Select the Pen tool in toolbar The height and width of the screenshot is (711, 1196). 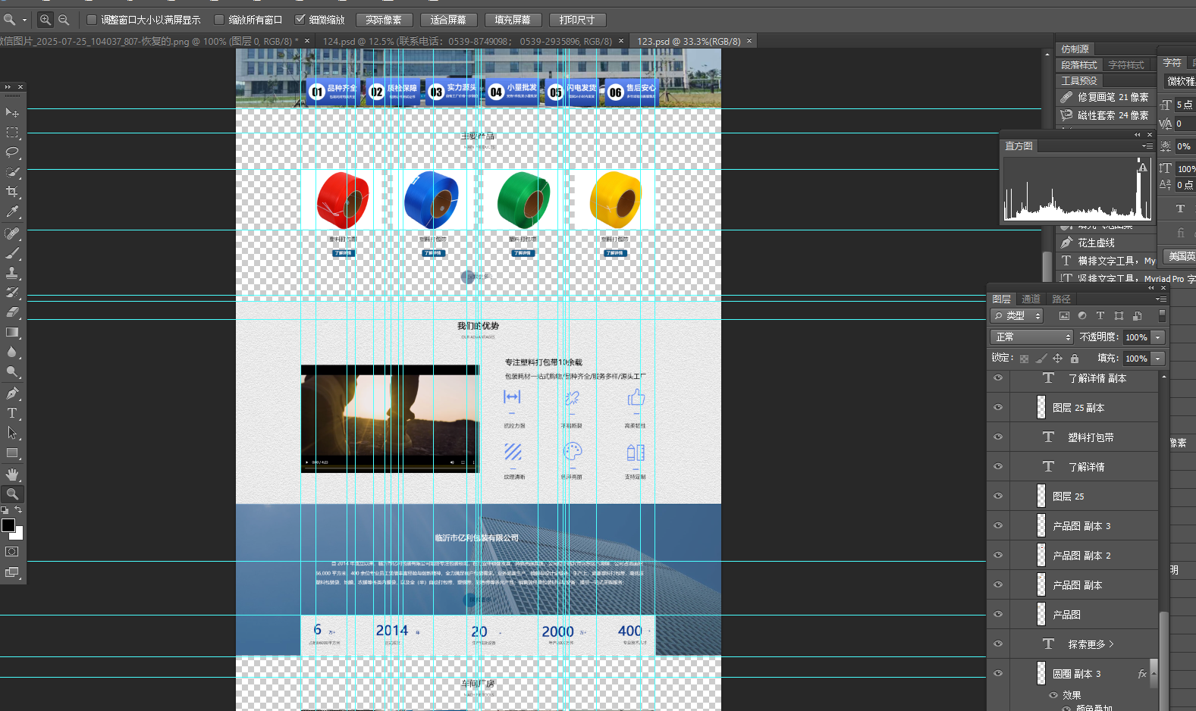coord(12,393)
